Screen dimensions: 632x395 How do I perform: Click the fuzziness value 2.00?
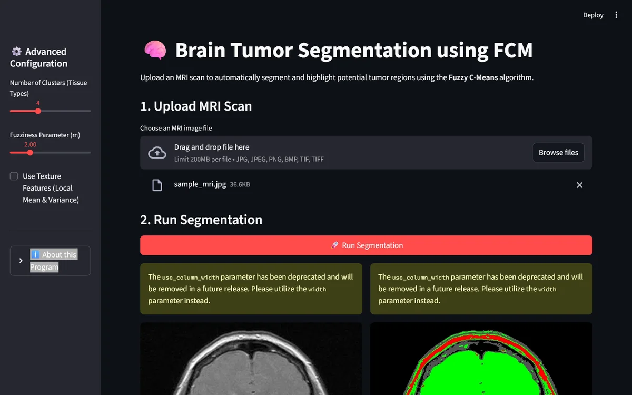point(30,144)
